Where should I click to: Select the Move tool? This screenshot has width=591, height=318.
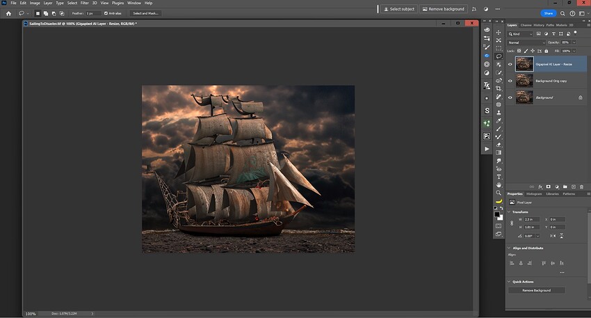[x=499, y=33]
